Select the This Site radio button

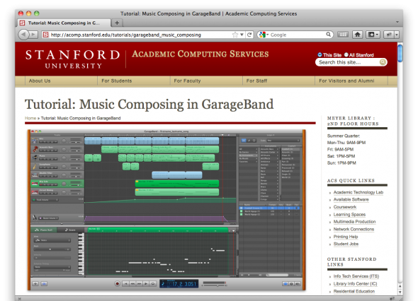[320, 55]
